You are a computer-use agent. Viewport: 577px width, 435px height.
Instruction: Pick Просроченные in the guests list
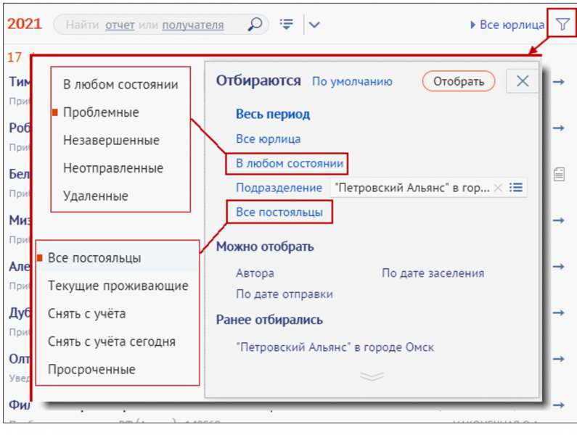pyautogui.click(x=91, y=369)
